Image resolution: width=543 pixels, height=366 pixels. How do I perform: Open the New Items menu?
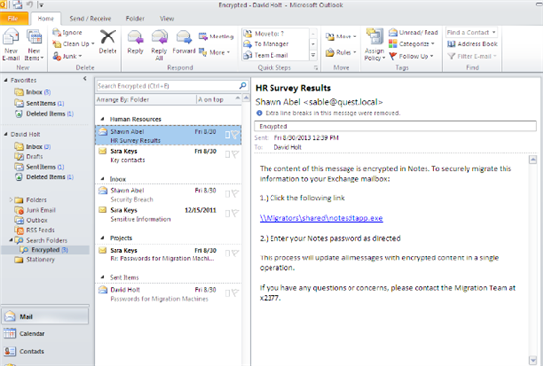(34, 45)
